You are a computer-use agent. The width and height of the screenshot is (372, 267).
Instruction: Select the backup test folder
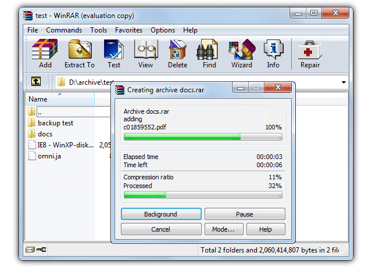tap(56, 123)
